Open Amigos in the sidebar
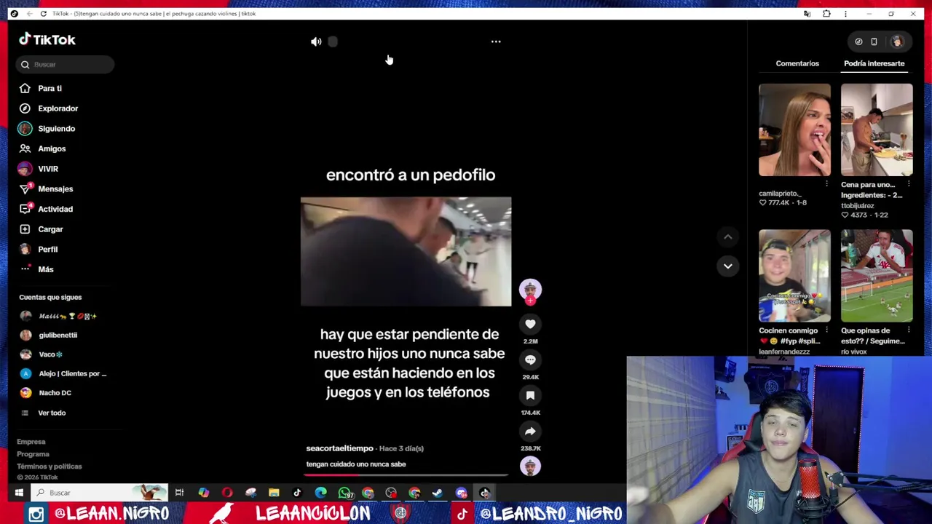The height and width of the screenshot is (524, 932). pos(52,148)
